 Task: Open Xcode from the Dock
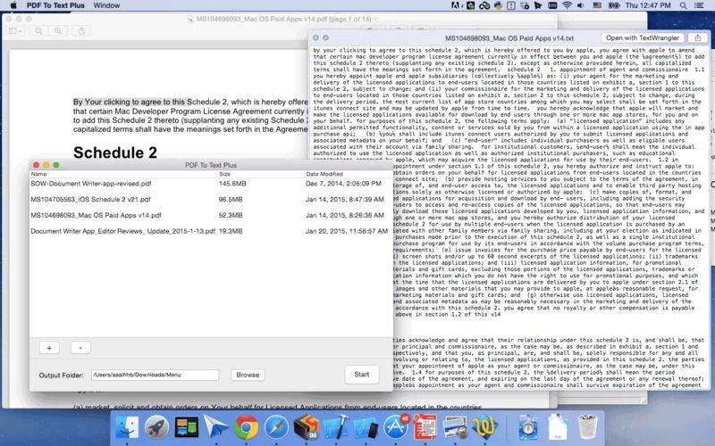coord(336,427)
